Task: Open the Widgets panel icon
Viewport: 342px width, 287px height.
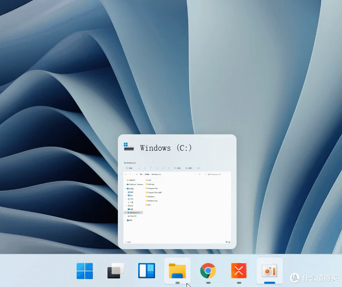Action: pyautogui.click(x=147, y=271)
